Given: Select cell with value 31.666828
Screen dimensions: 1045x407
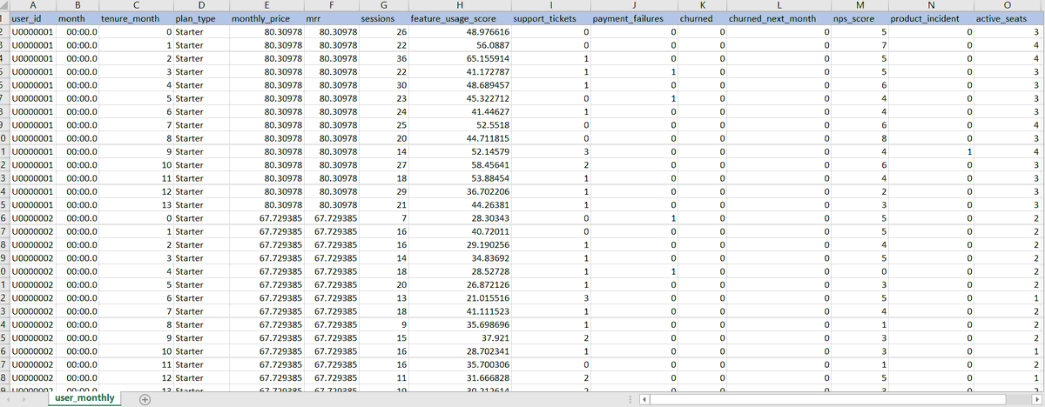Looking at the screenshot, I should [459, 378].
